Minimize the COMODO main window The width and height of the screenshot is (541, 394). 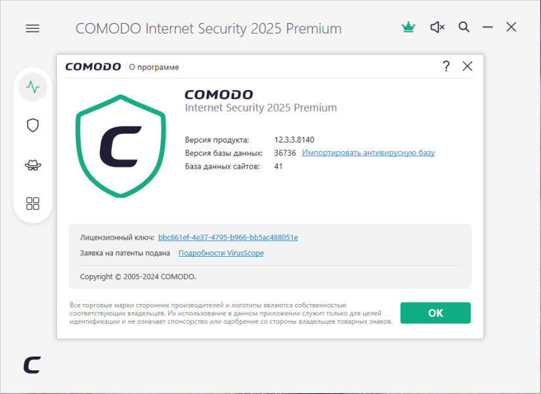[488, 27]
